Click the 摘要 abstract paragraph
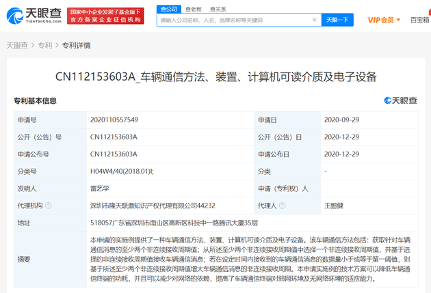This screenshot has height=293, width=431. pos(250,260)
